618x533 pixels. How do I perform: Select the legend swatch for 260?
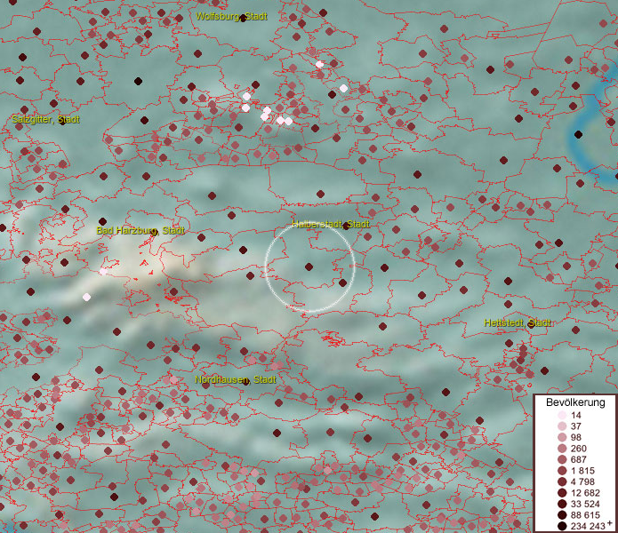[562, 449]
